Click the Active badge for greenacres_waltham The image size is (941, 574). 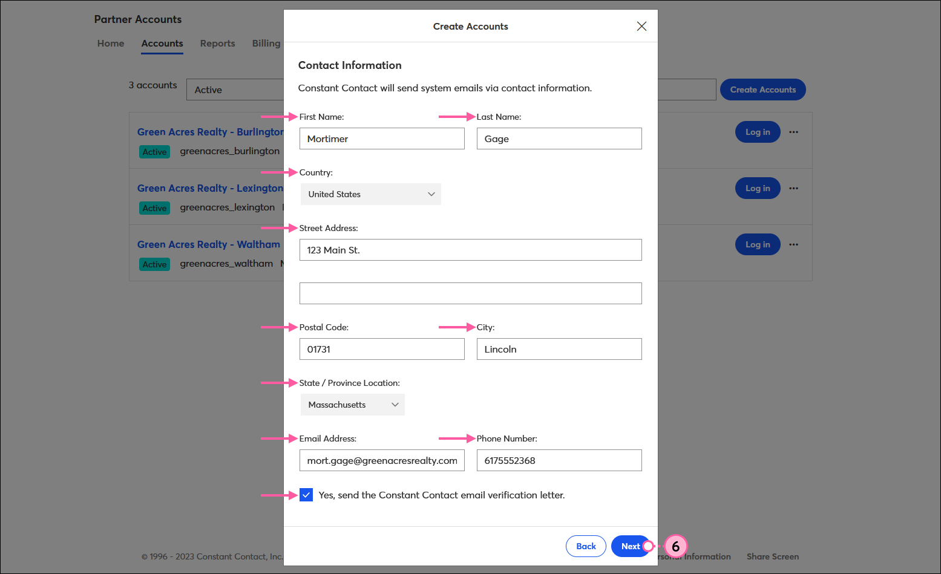click(x=154, y=264)
